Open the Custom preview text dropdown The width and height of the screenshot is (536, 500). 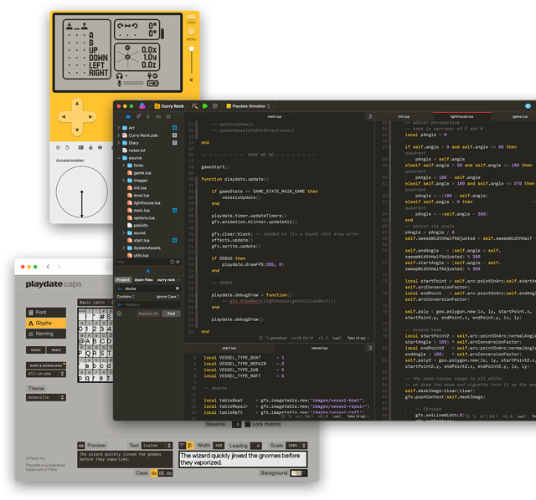157,446
